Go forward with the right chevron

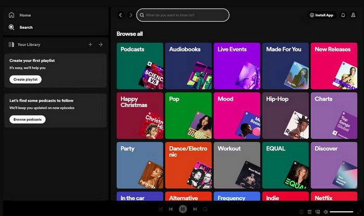click(x=131, y=15)
